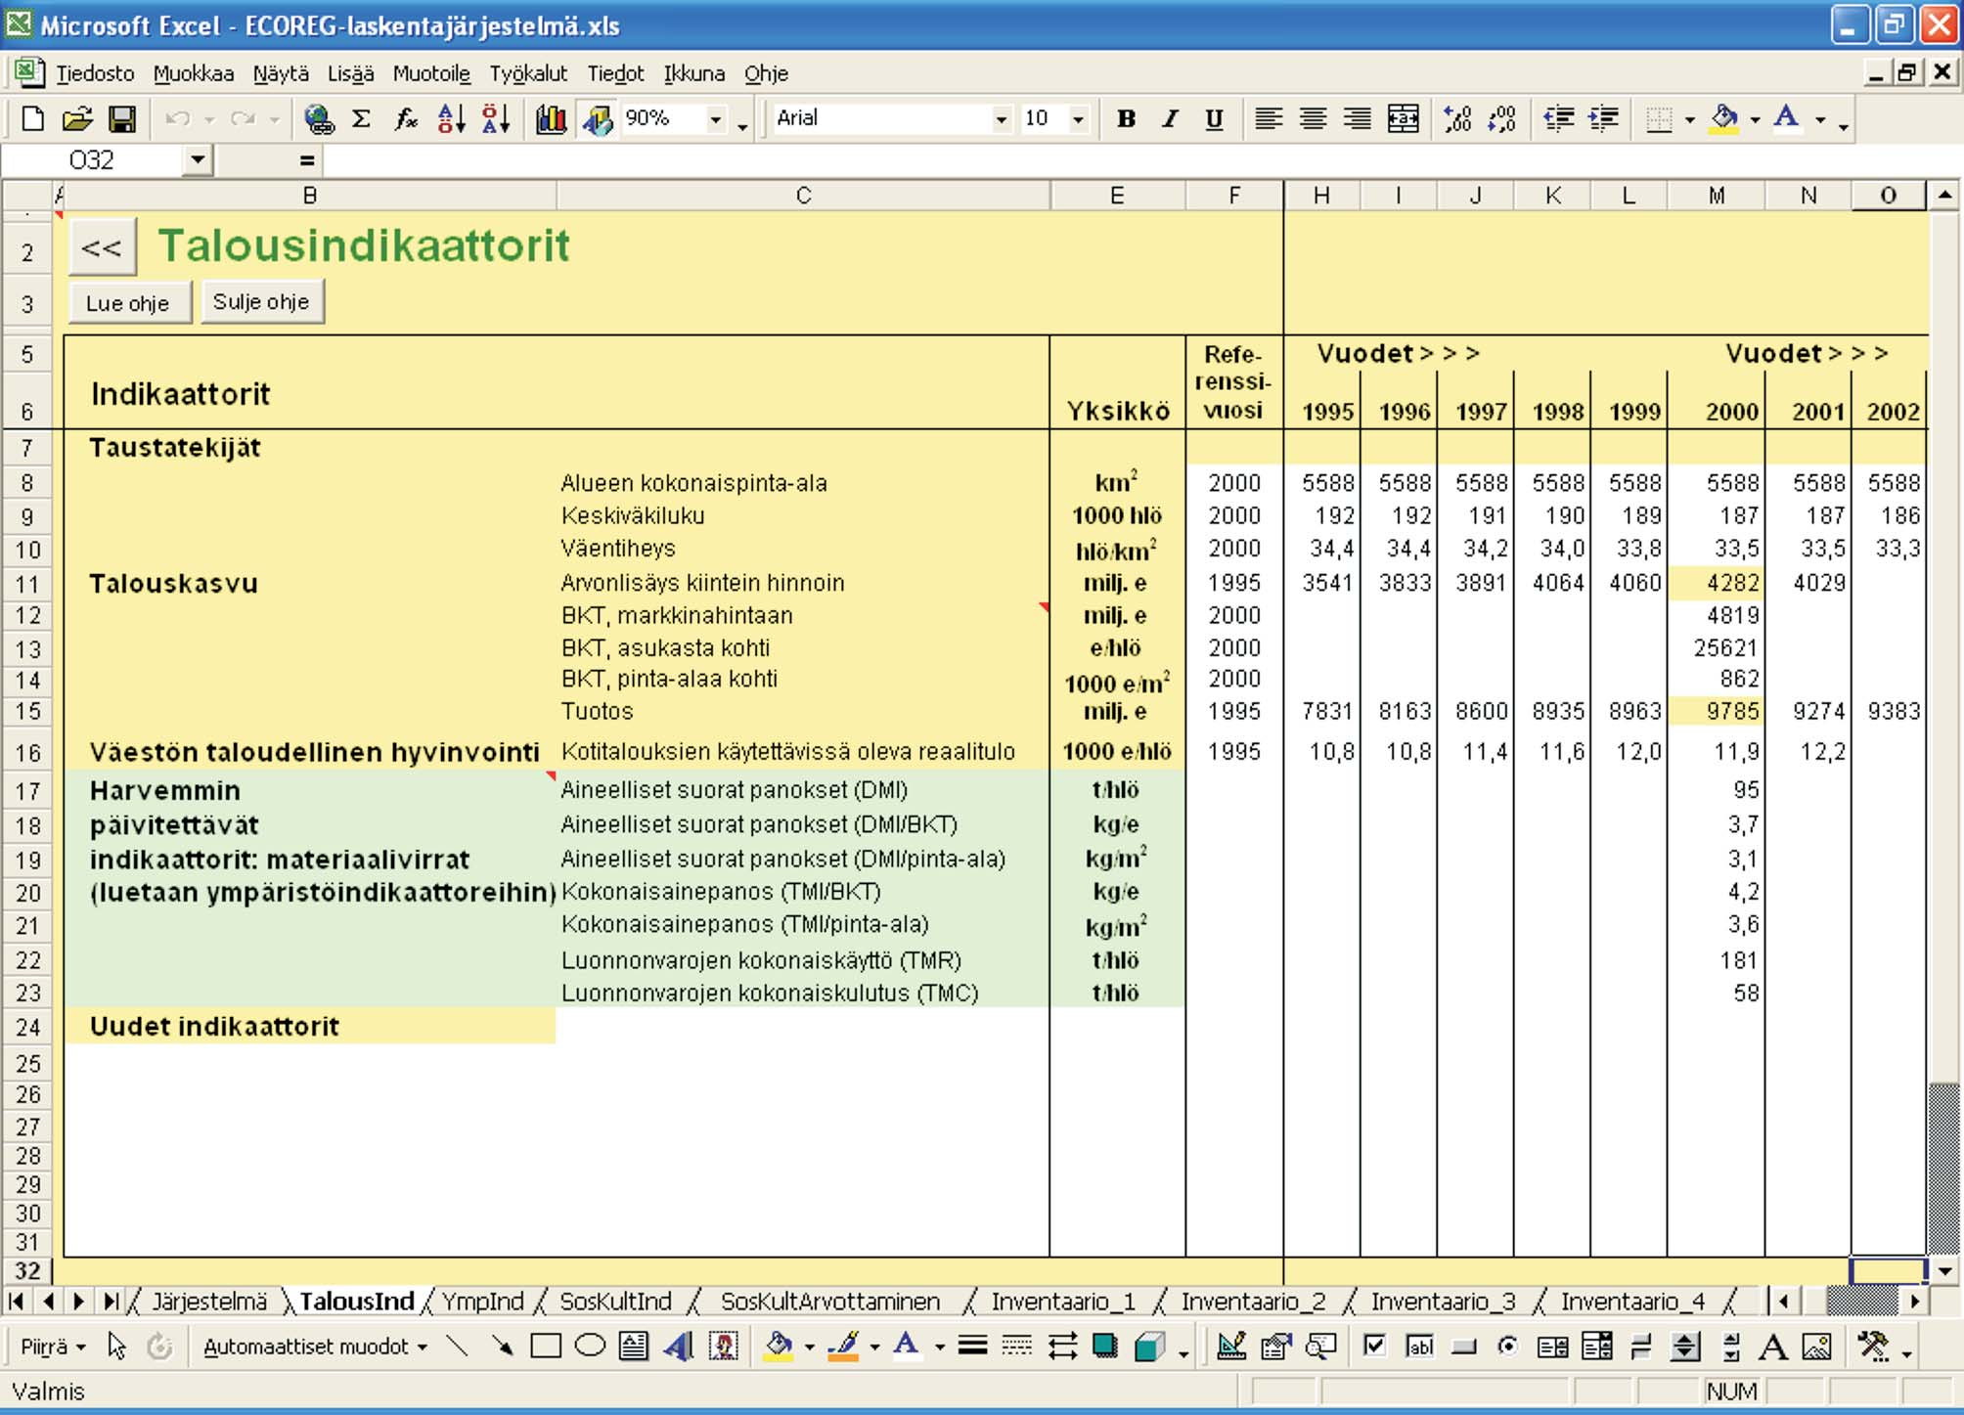Open the zoom 90% dropdown
1964x1415 pixels.
point(716,119)
